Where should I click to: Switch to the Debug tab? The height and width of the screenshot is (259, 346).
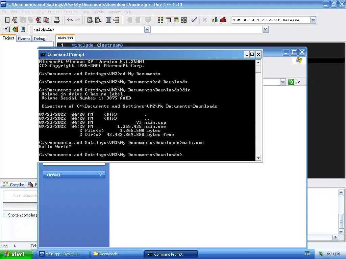pos(40,39)
